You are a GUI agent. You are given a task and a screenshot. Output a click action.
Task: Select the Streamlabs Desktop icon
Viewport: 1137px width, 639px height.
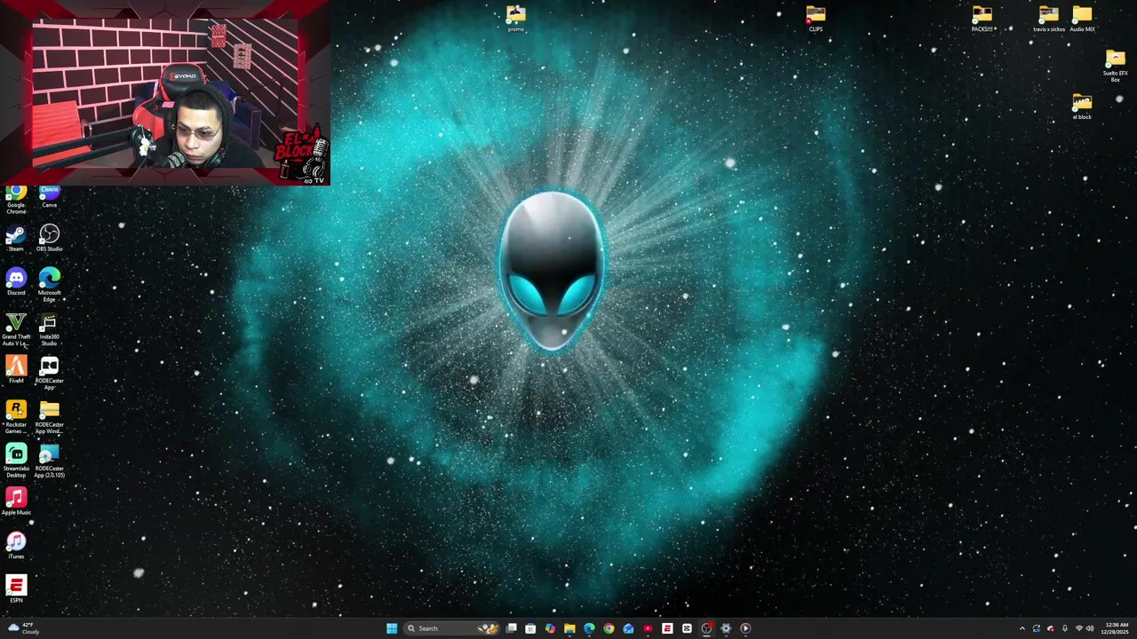(16, 461)
